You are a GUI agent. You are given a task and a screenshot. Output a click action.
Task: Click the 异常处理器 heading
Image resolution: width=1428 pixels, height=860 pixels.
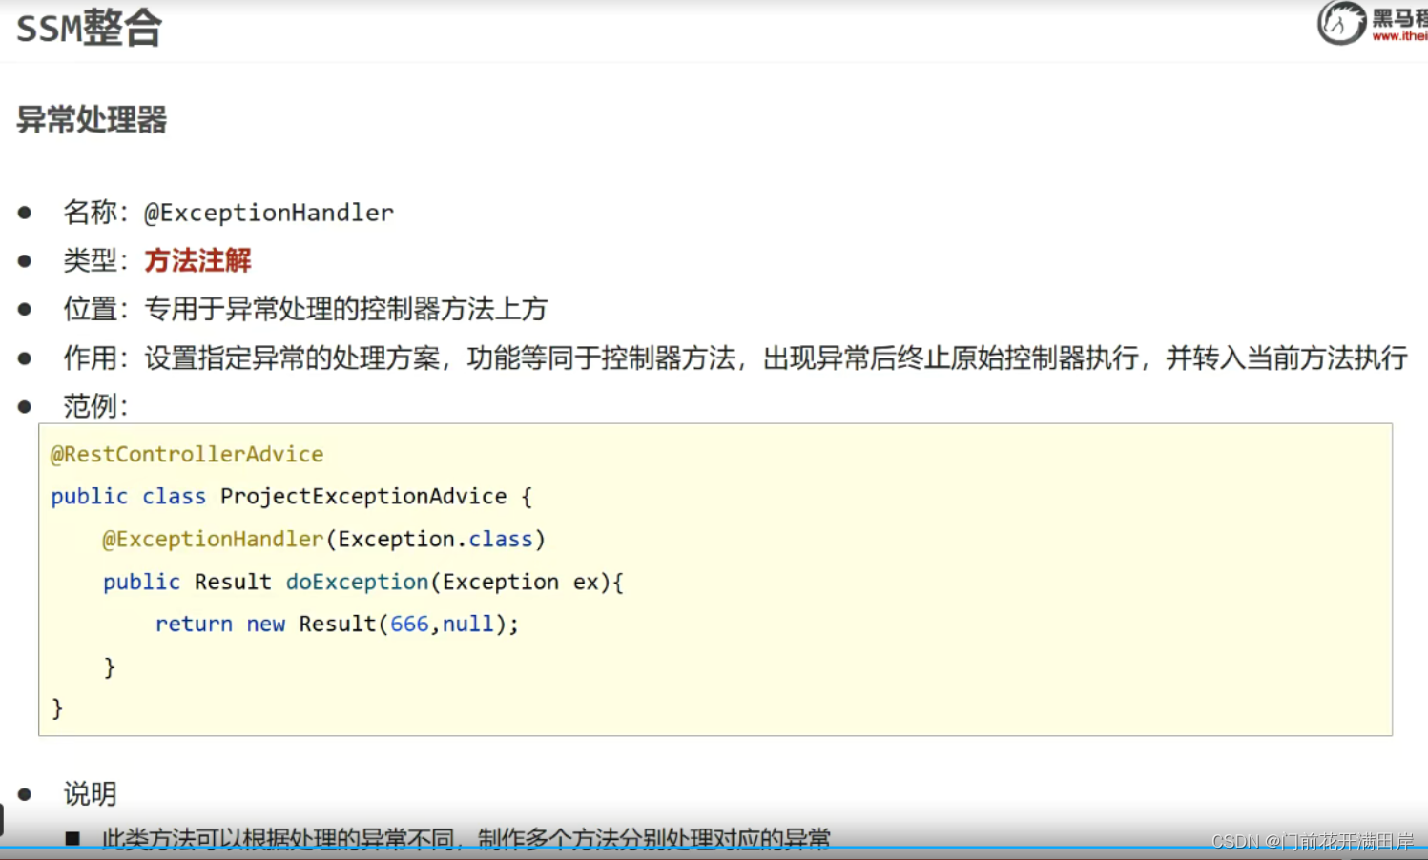92,120
